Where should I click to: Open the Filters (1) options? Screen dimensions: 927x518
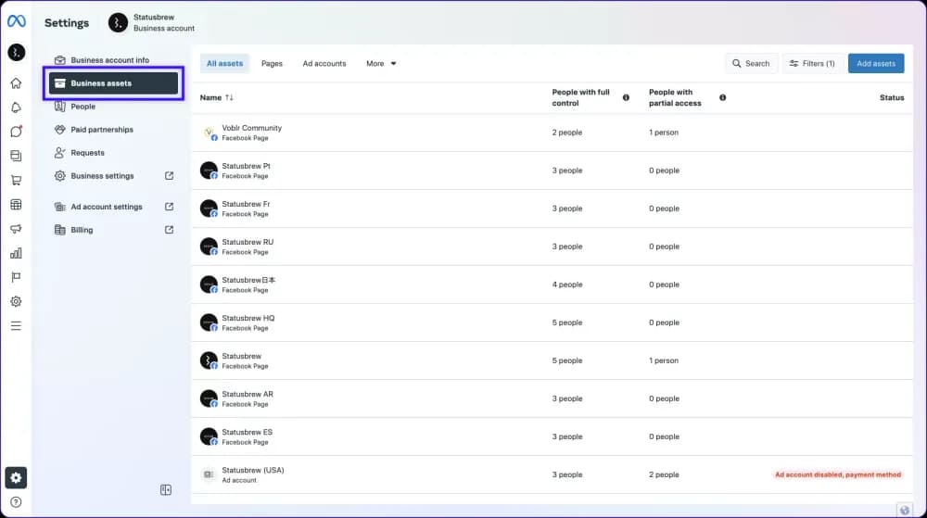(x=812, y=64)
